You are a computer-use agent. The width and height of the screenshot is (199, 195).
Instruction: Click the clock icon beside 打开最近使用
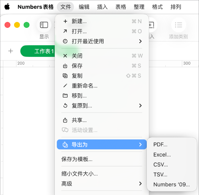click(x=65, y=41)
